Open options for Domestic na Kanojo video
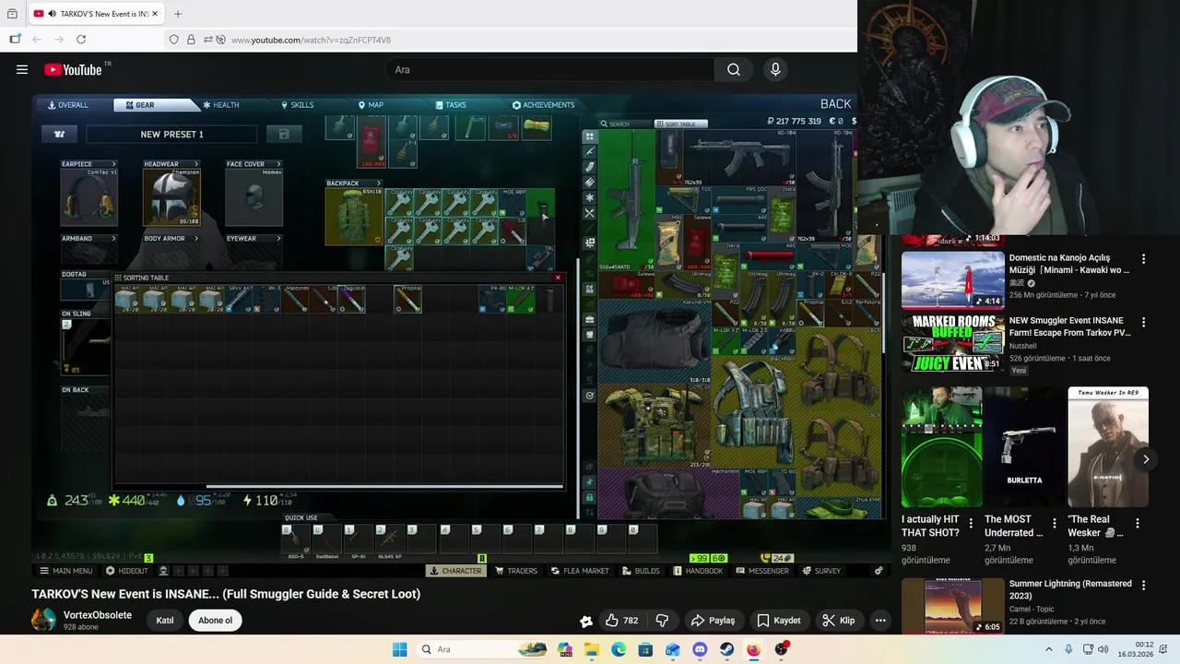The height and width of the screenshot is (664, 1180). point(1143,259)
